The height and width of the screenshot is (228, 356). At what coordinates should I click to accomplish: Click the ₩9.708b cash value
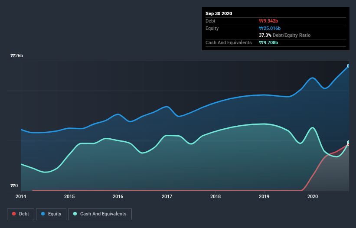268,42
